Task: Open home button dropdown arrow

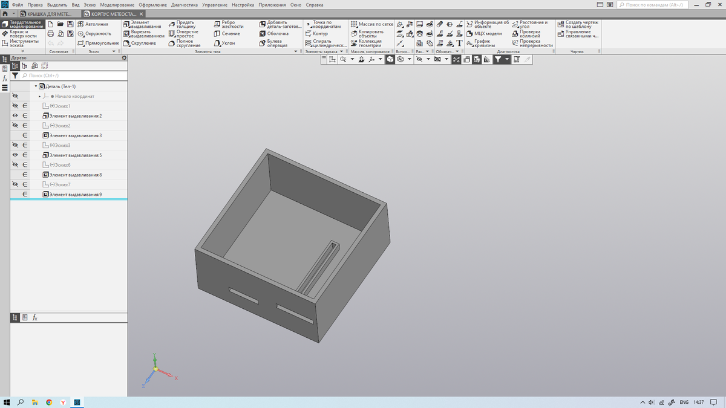Action: click(x=13, y=13)
